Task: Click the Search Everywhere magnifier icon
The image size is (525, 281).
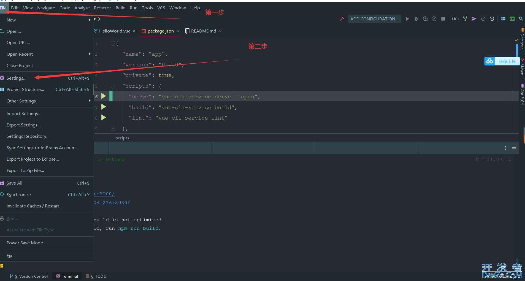Action: (x=521, y=19)
